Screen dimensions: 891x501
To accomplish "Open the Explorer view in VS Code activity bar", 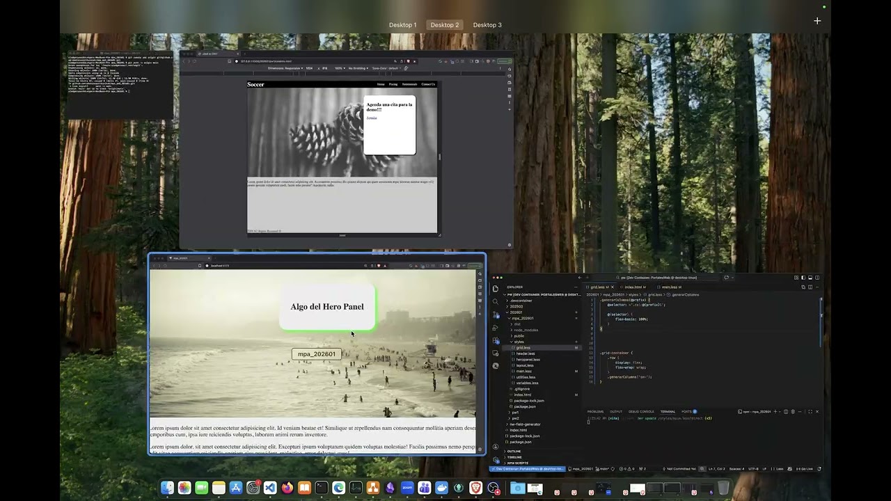I will [x=496, y=289].
